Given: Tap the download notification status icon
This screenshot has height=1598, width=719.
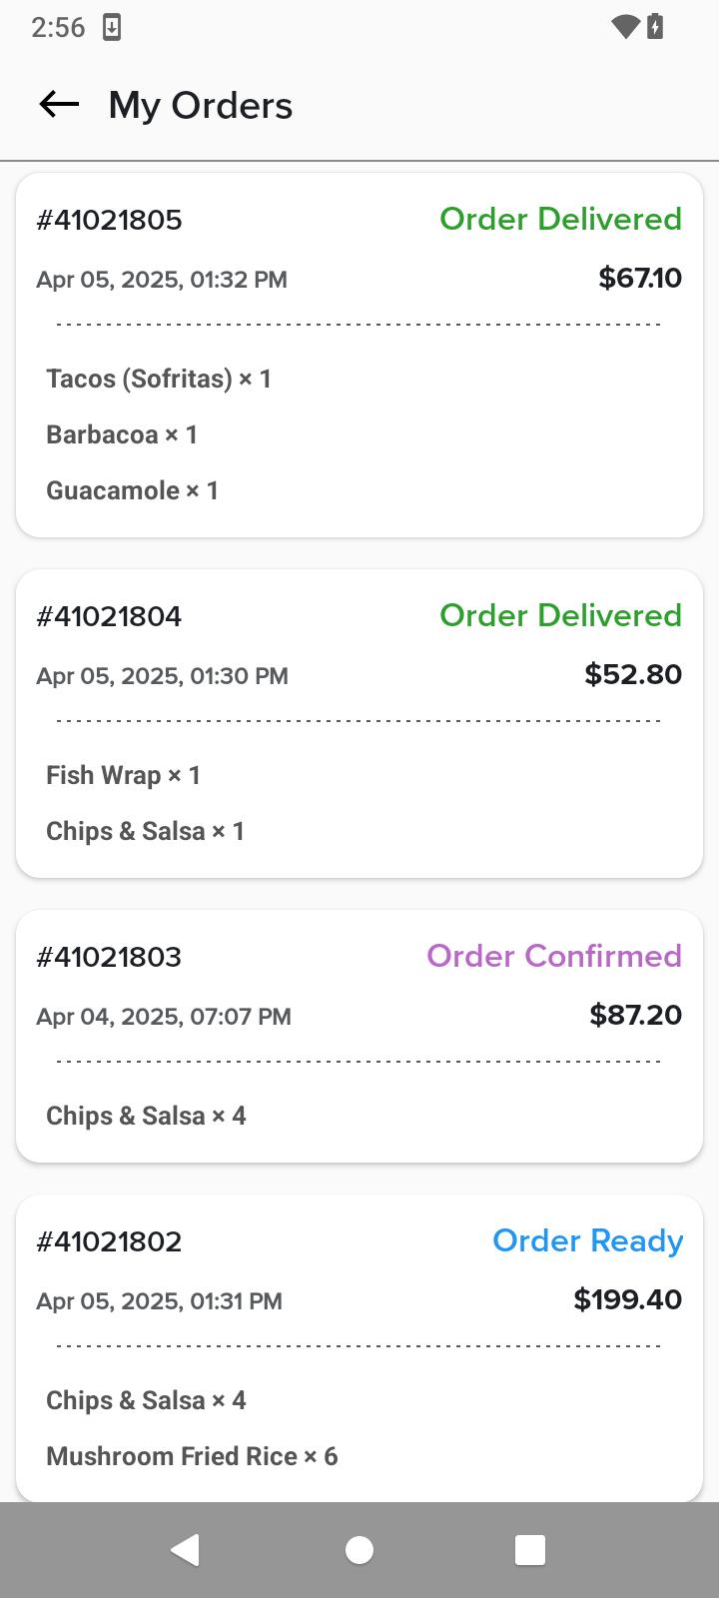Looking at the screenshot, I should pyautogui.click(x=112, y=27).
